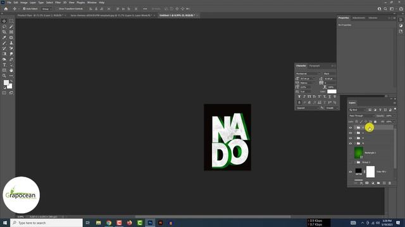Select the Clone Stamp tool

[11, 43]
